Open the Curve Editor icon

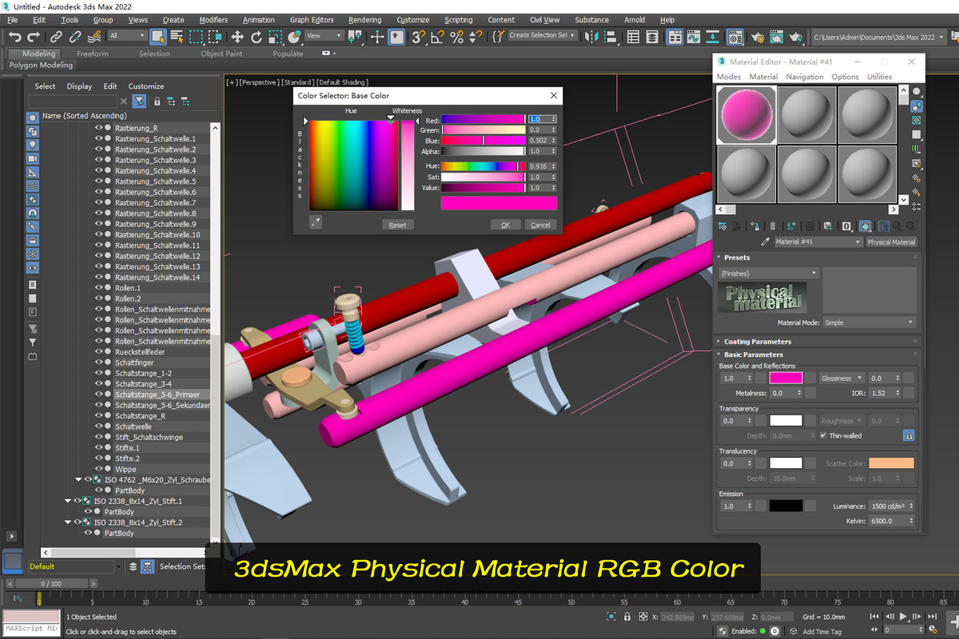tap(693, 36)
